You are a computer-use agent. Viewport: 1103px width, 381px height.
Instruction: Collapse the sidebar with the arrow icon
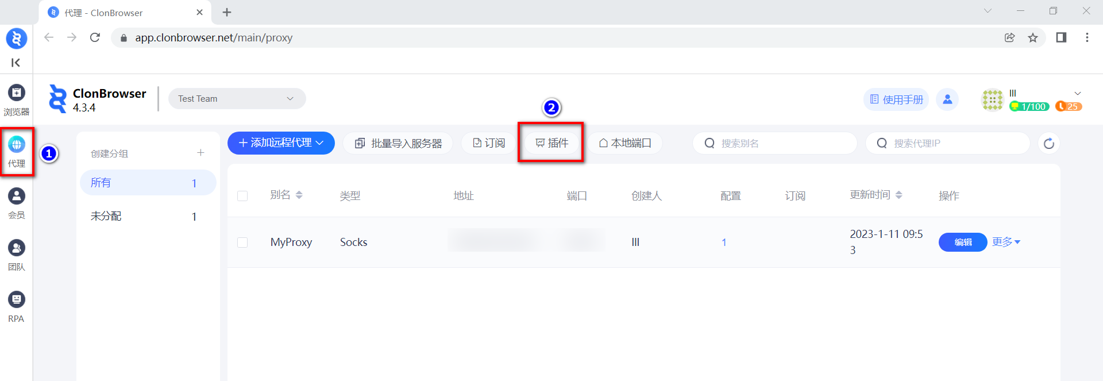[x=16, y=63]
